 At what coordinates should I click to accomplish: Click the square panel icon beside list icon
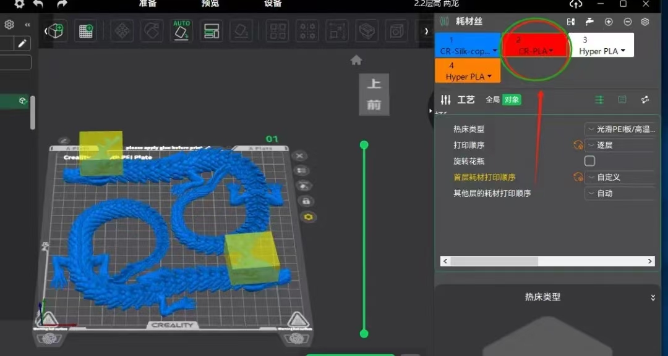(x=622, y=99)
